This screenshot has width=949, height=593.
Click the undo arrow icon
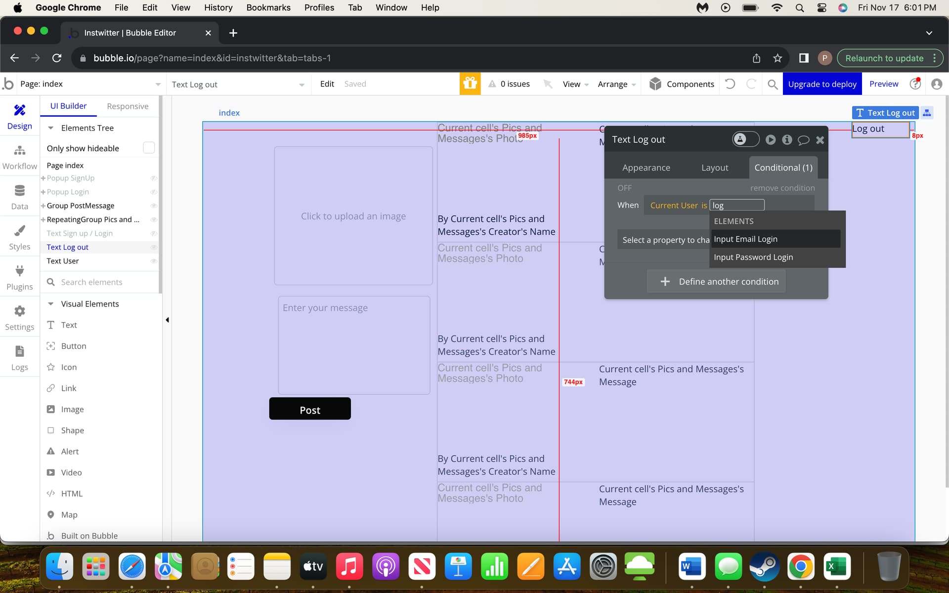tap(730, 84)
